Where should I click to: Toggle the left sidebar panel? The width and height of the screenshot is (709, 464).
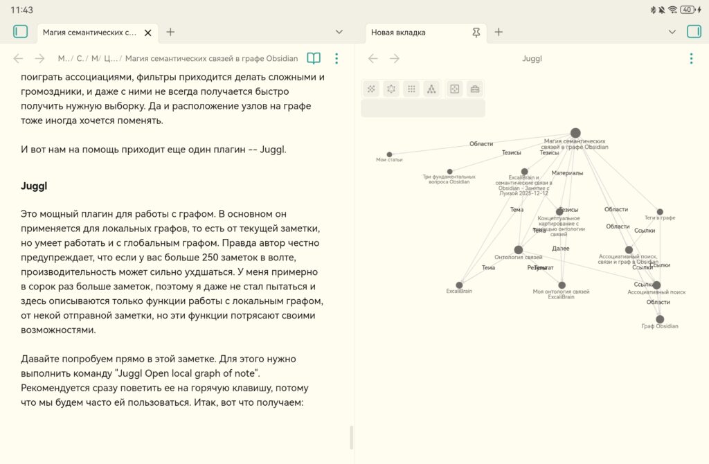click(x=20, y=32)
